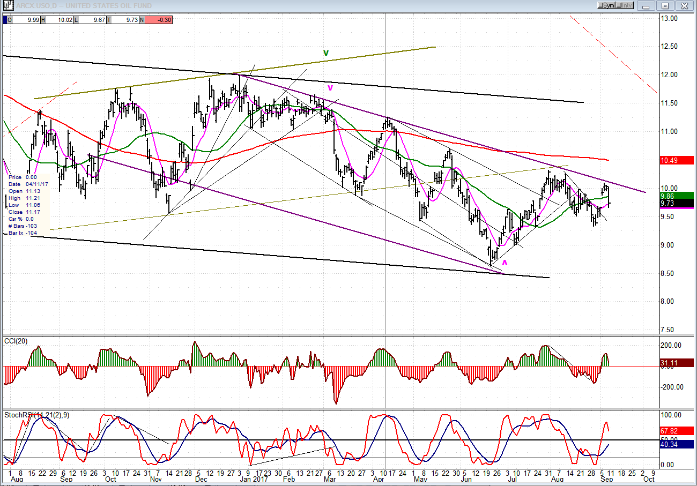Select the magenta caret marker at June low

coord(505,263)
